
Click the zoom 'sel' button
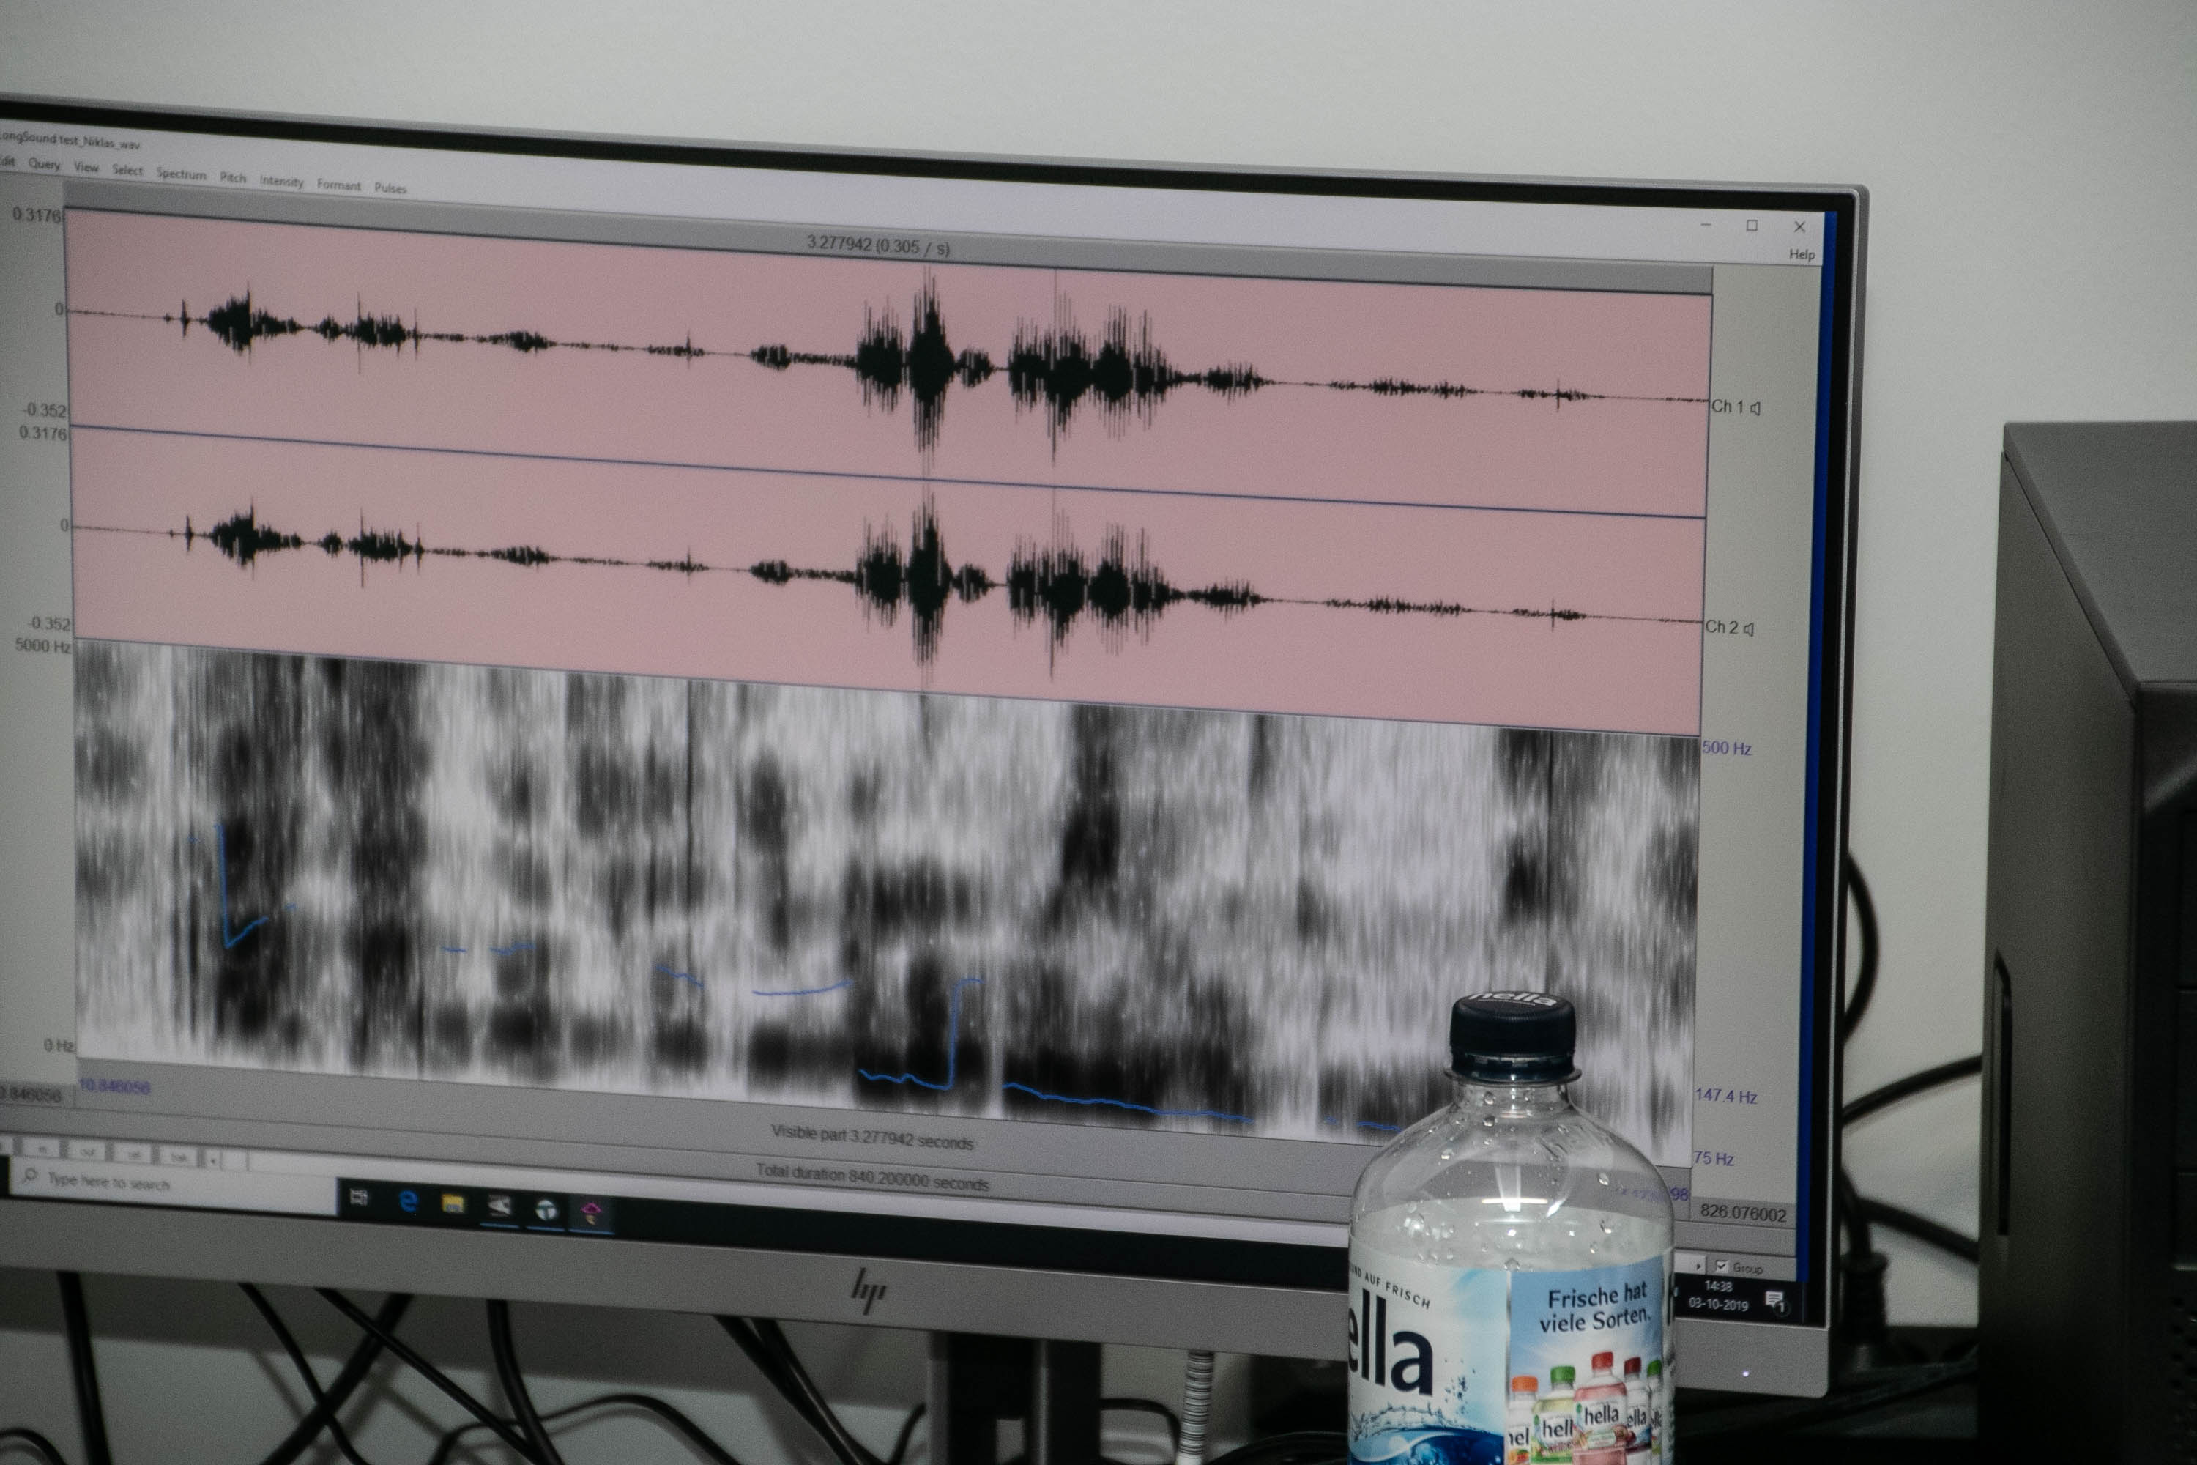coord(135,1155)
